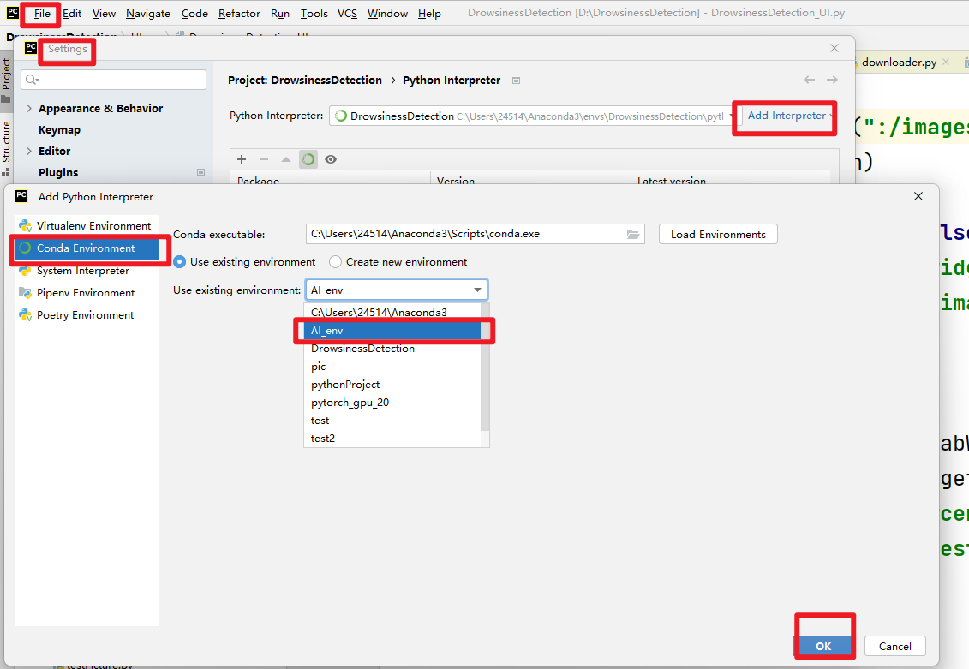
Task: Click the icon beside Python Interpreter breadcrumb
Action: (x=516, y=81)
